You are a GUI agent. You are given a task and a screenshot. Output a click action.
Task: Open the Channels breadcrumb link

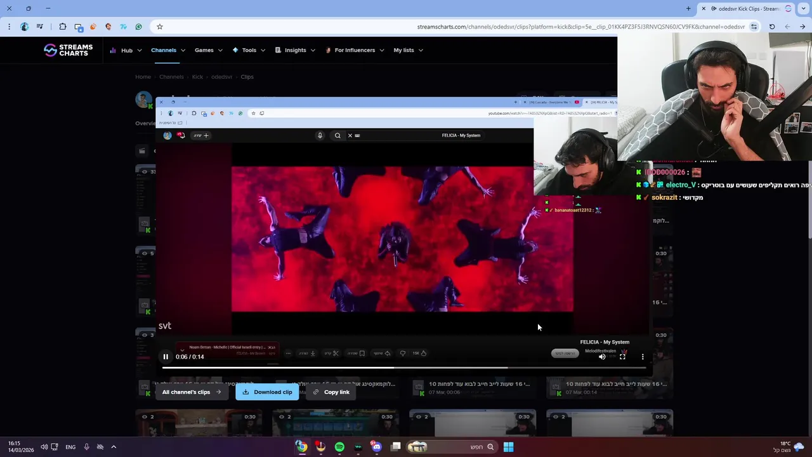pyautogui.click(x=171, y=77)
